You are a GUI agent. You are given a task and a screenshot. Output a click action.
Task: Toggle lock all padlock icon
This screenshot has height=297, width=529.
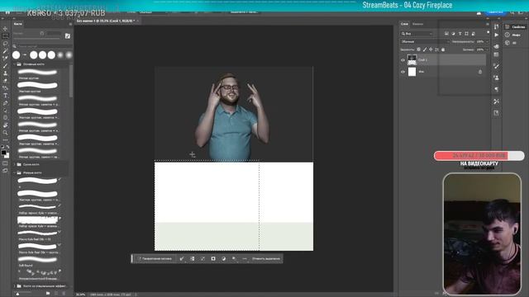pyautogui.click(x=443, y=49)
